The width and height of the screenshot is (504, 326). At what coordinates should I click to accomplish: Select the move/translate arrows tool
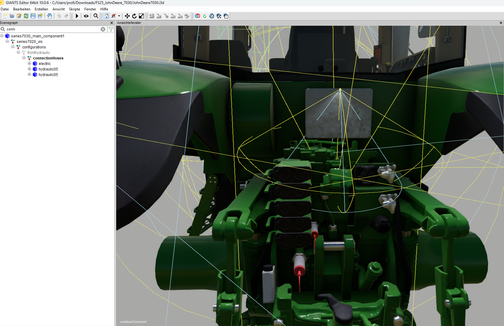127,16
